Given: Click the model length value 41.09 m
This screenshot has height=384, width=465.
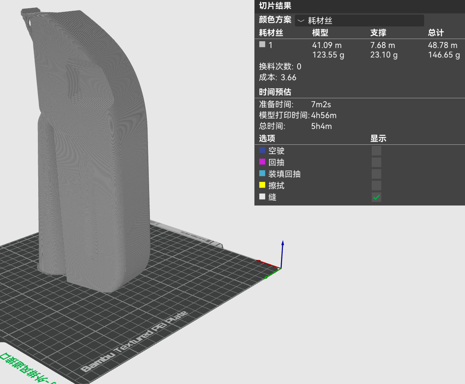Looking at the screenshot, I should (x=327, y=45).
